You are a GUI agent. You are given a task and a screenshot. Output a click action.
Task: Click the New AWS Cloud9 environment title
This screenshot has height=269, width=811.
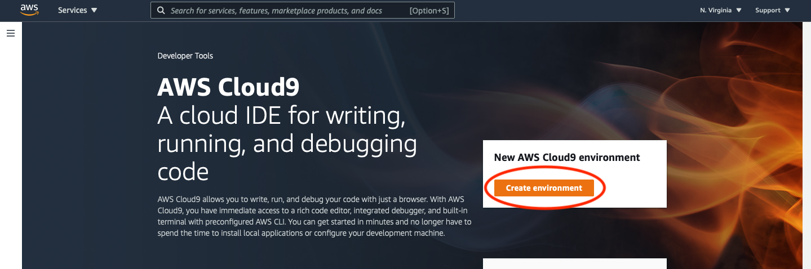click(x=567, y=158)
